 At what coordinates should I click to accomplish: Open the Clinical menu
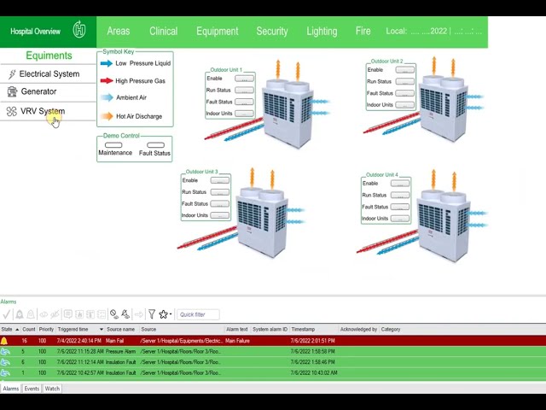coord(163,31)
